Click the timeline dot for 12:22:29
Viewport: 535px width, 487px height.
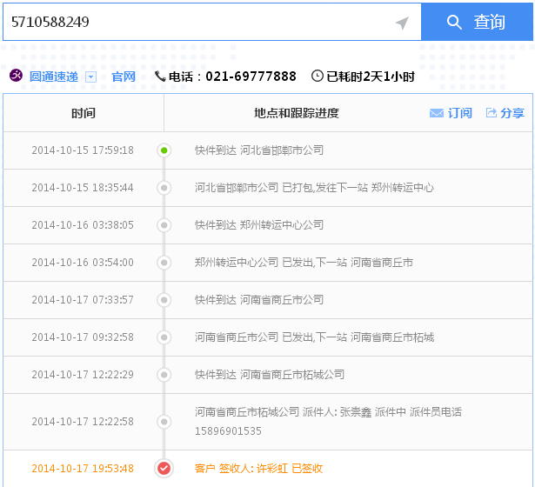click(x=164, y=375)
